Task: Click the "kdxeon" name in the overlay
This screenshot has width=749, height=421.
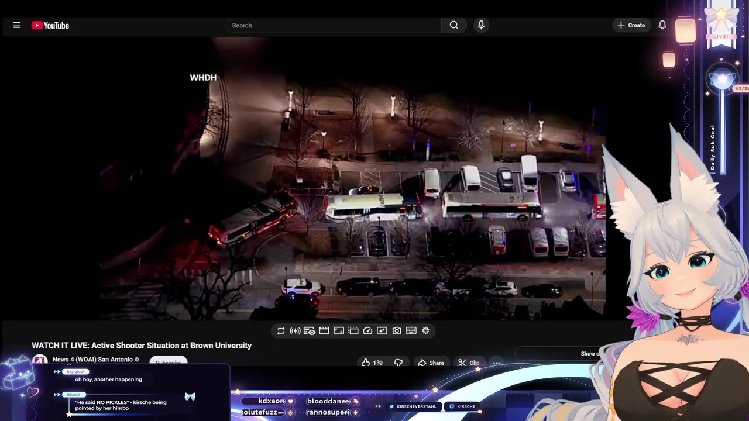Action: click(272, 401)
